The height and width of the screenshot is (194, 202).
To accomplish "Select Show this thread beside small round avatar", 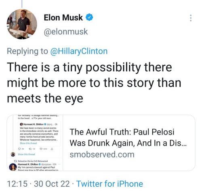I will (26, 154).
